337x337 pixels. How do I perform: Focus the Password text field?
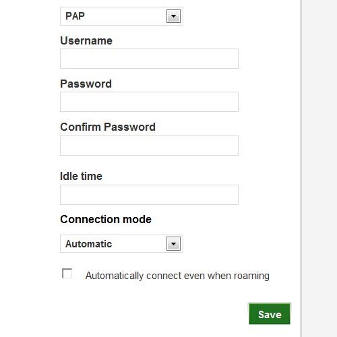click(149, 102)
